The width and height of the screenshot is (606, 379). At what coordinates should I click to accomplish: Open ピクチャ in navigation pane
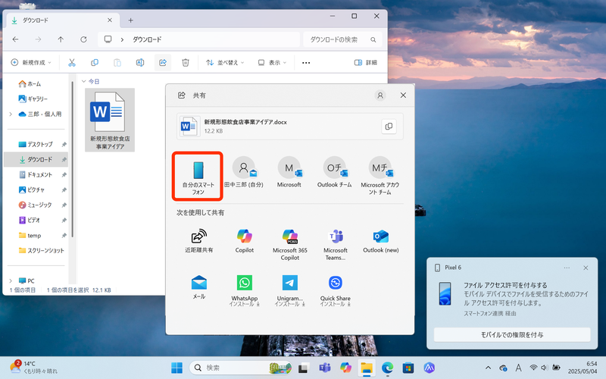32,190
